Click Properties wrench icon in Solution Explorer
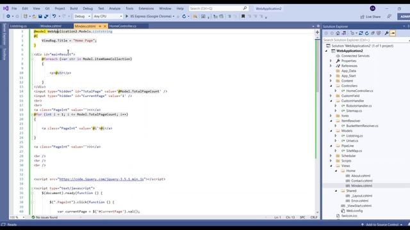The image size is (410, 230). (x=386, y=33)
